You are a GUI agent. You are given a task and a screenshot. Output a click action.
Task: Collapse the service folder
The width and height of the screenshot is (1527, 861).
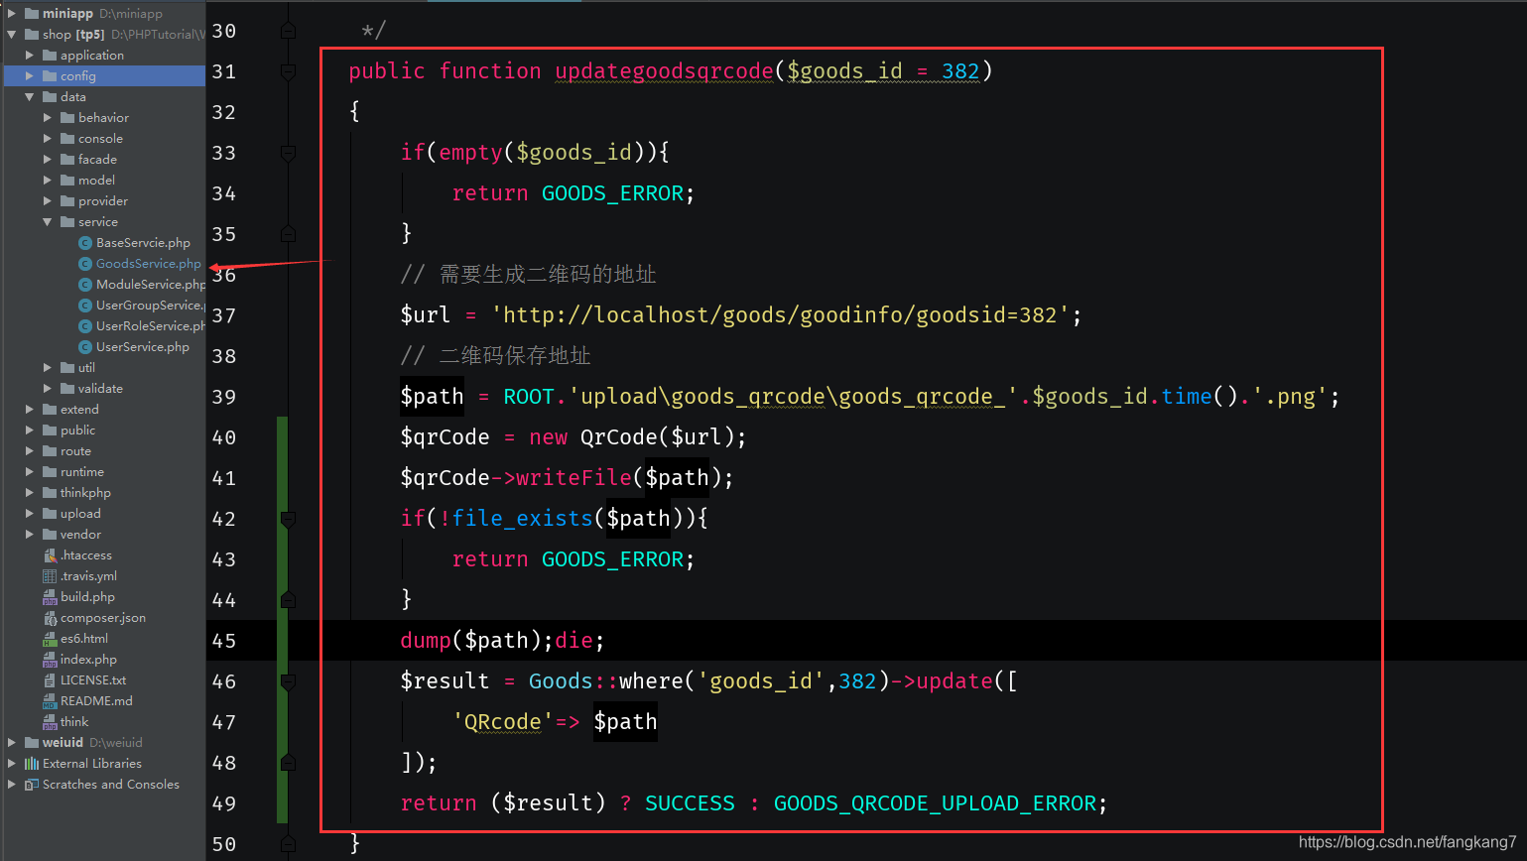(48, 222)
